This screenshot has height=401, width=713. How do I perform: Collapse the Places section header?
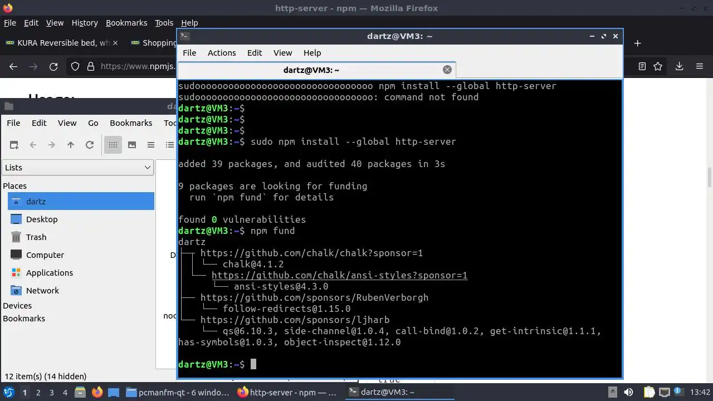pos(14,186)
